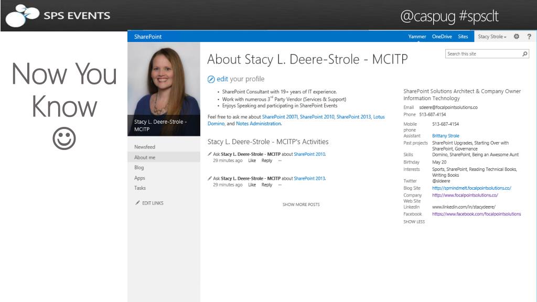The image size is (537, 302).
Task: Open Tasks in the sidebar
Action: coord(139,188)
